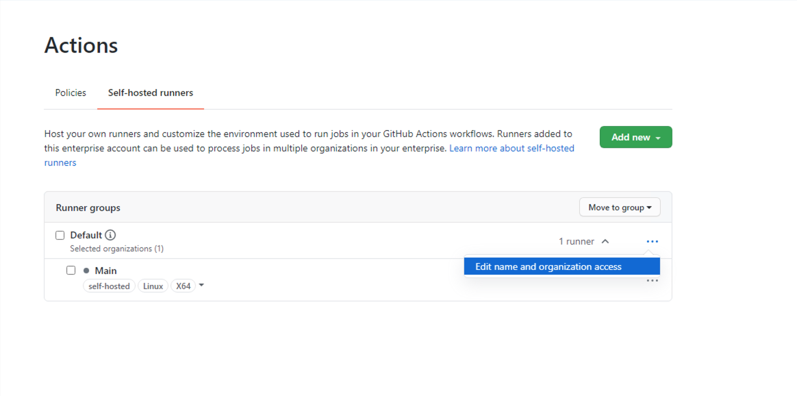The width and height of the screenshot is (797, 396).
Task: Open the Learn more about self-hosted runners link
Action: point(511,148)
